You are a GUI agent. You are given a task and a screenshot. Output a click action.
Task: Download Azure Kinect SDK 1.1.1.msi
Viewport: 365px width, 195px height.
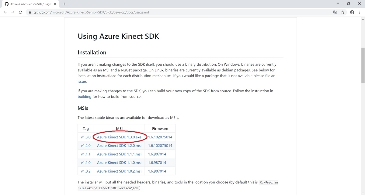pyautogui.click(x=119, y=154)
